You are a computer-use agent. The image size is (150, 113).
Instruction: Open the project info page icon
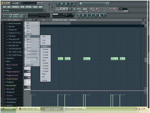coord(100,15)
